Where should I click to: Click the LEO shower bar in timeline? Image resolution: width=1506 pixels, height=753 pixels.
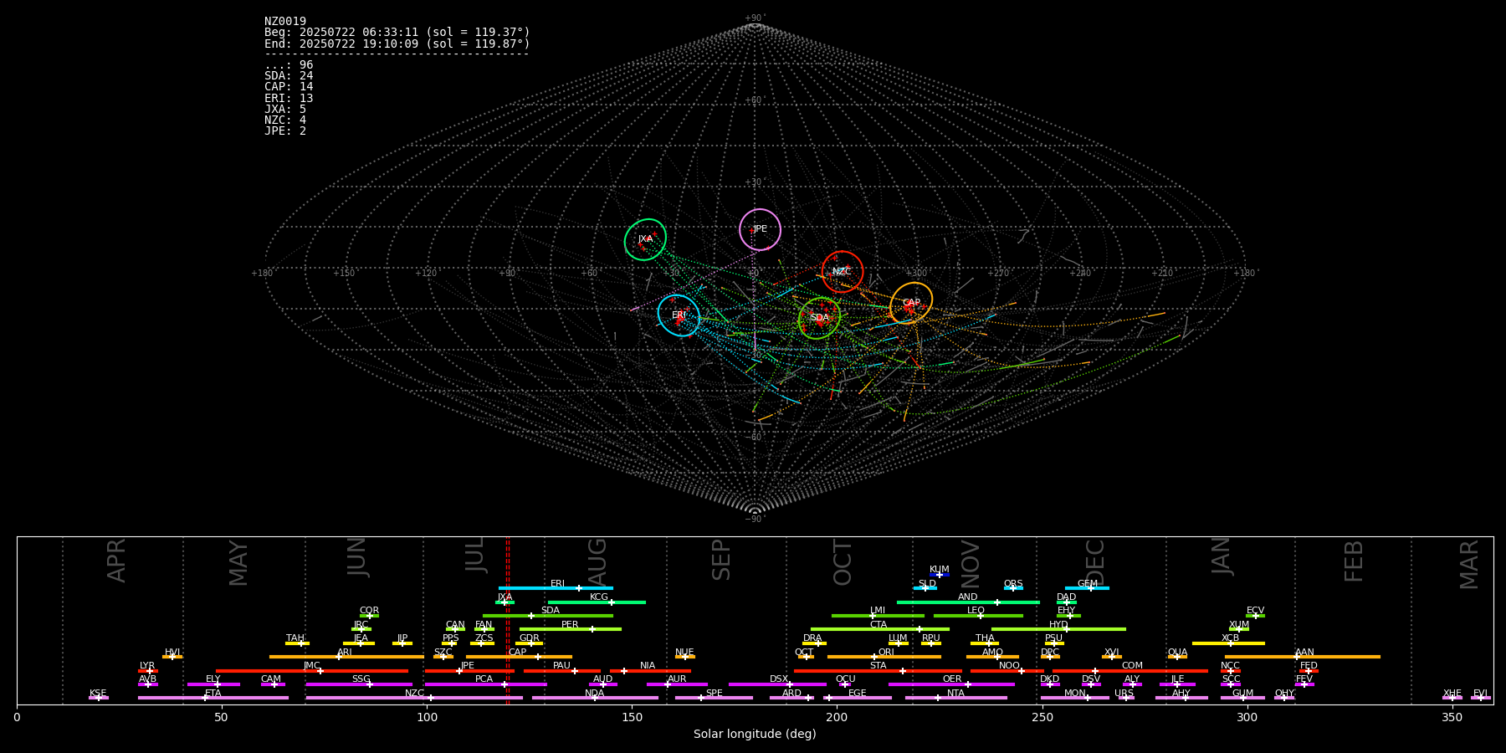pyautogui.click(x=978, y=616)
